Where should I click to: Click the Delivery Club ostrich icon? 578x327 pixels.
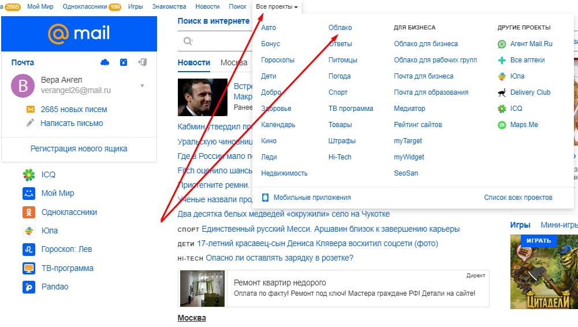tap(502, 92)
